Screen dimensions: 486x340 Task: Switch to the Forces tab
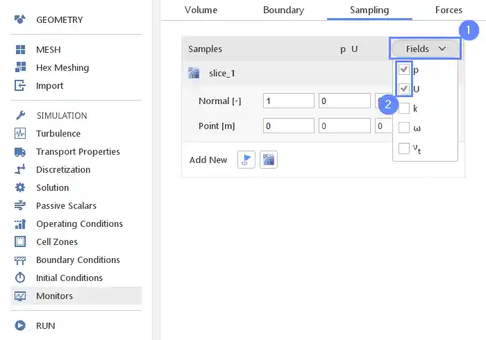tap(449, 10)
